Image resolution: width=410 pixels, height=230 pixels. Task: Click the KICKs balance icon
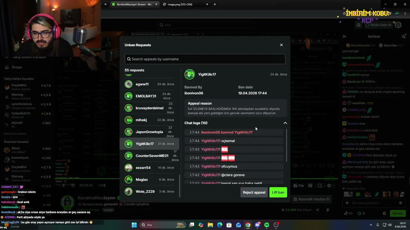[359, 213]
